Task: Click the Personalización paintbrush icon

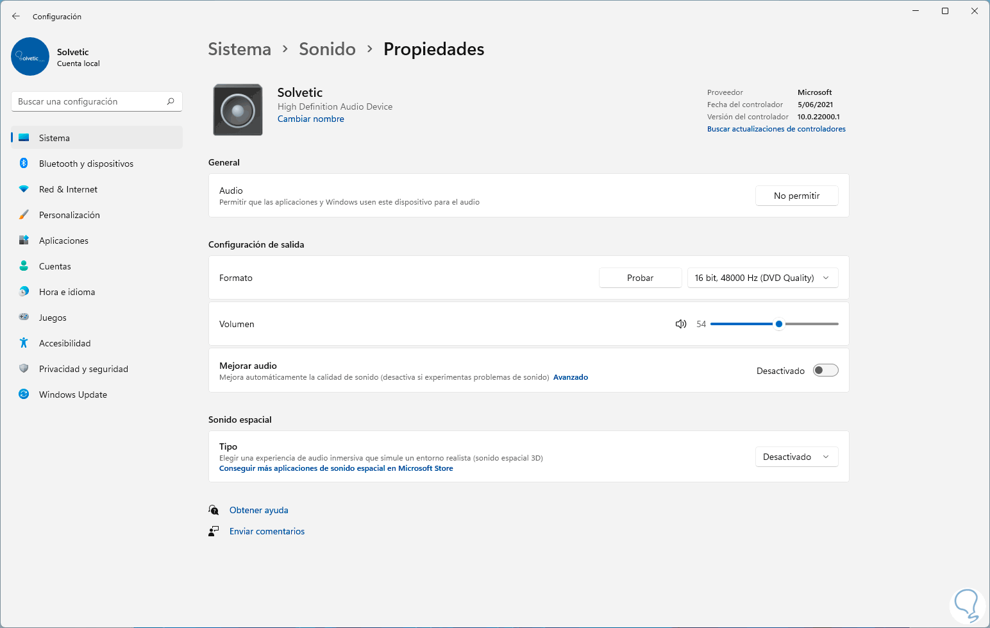Action: (x=24, y=215)
